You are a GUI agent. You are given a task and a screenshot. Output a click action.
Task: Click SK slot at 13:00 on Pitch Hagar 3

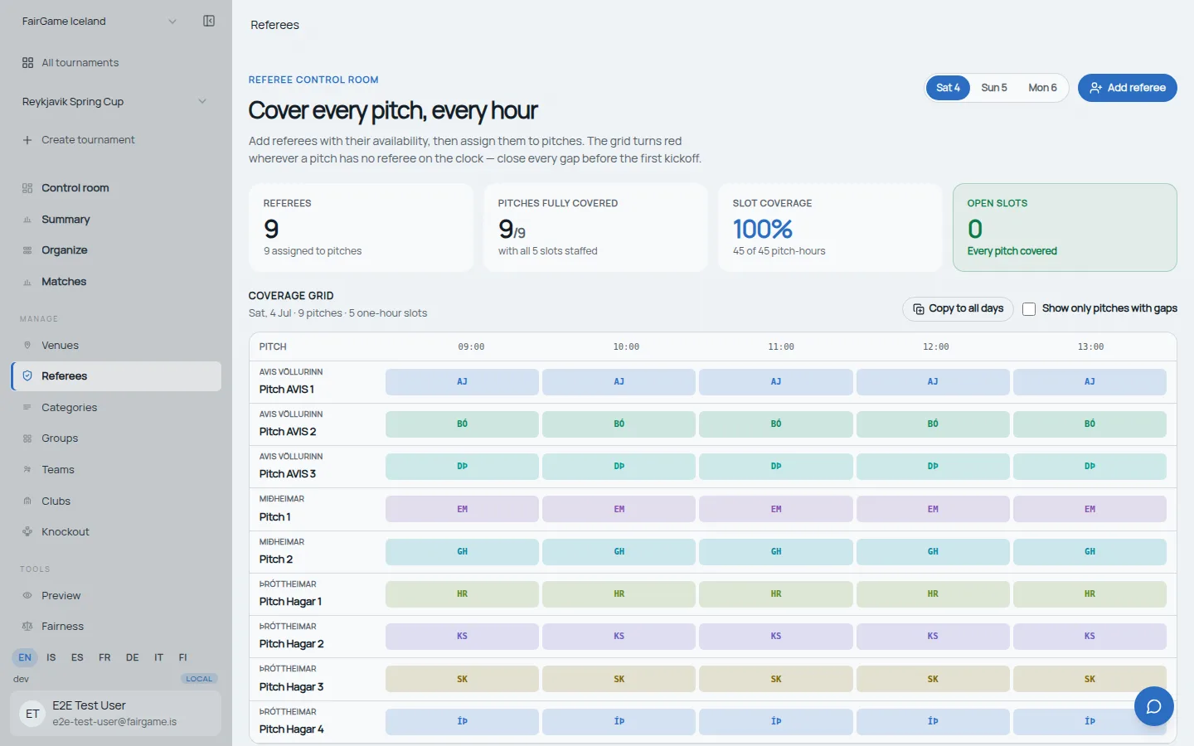click(x=1090, y=679)
